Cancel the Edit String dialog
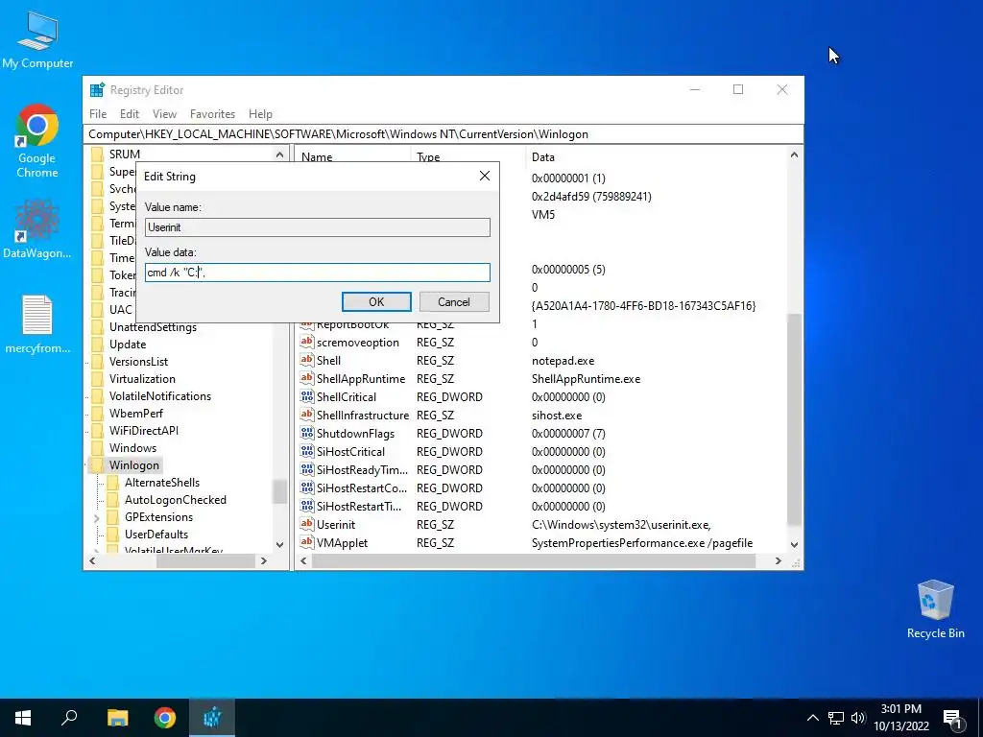 [x=454, y=301]
